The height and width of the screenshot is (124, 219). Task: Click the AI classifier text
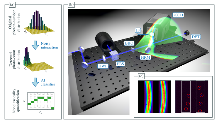pos(48,82)
